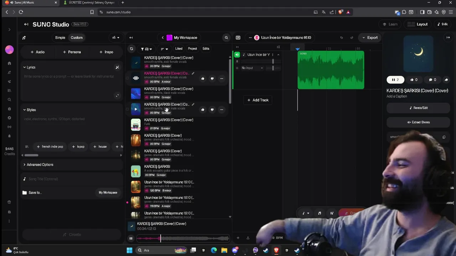
Task: Select checkbox of A minor cover song
Action: [127, 78]
